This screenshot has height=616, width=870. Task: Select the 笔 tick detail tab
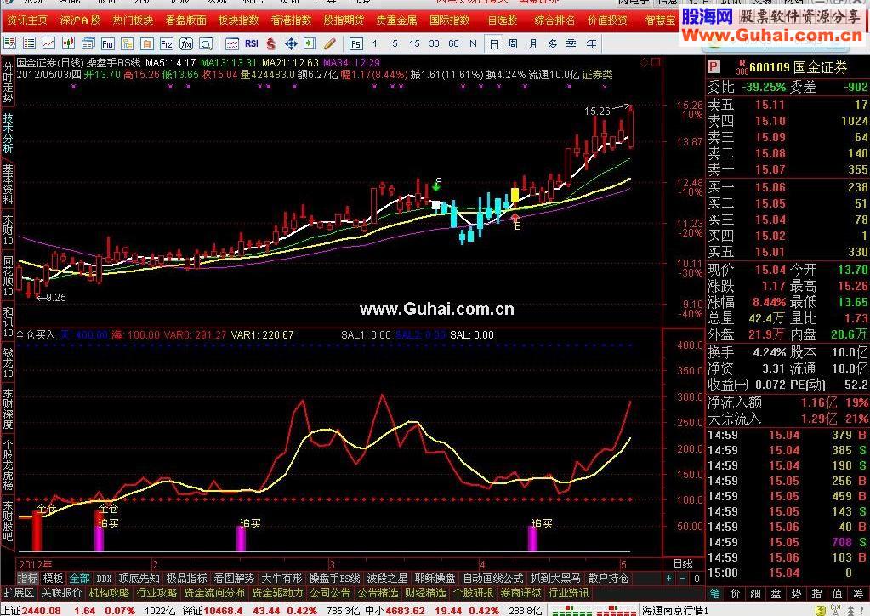tap(714, 593)
